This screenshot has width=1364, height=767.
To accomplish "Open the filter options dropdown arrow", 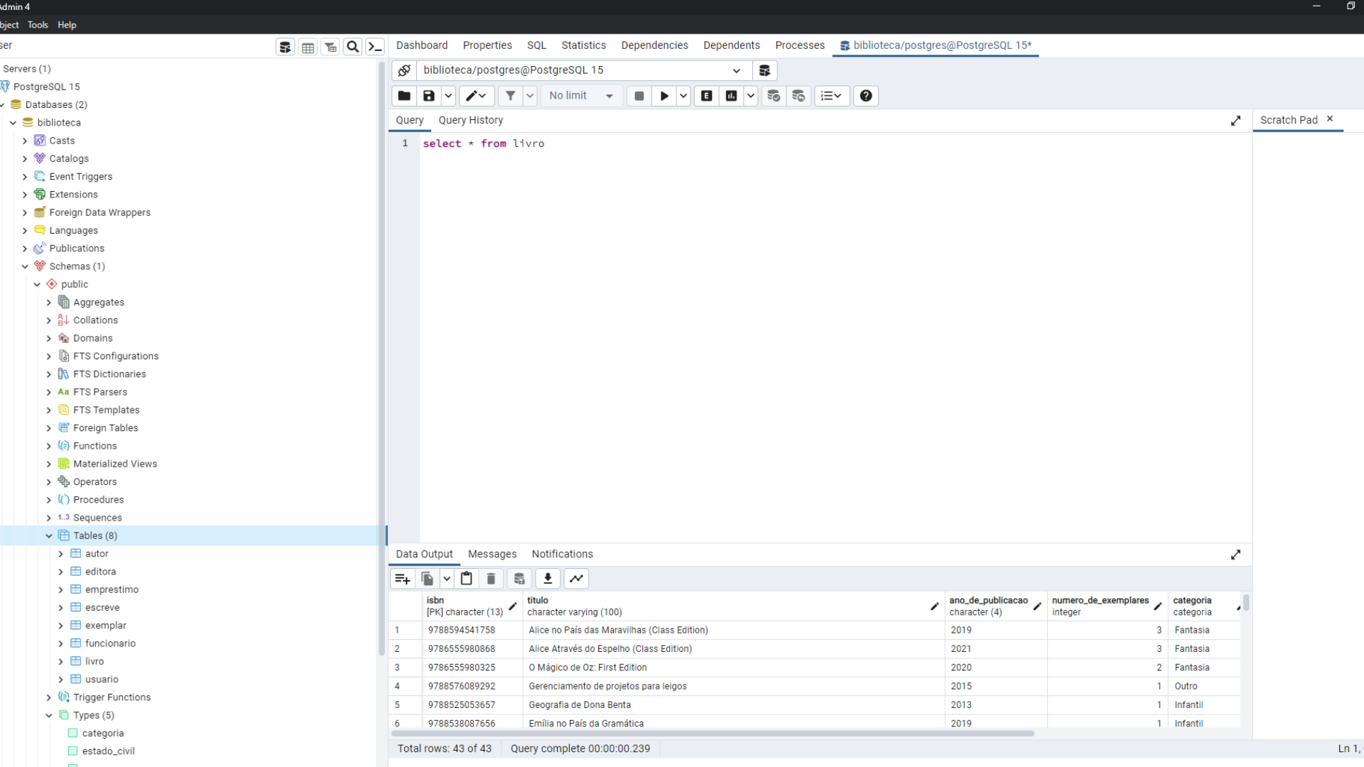I will (x=530, y=96).
